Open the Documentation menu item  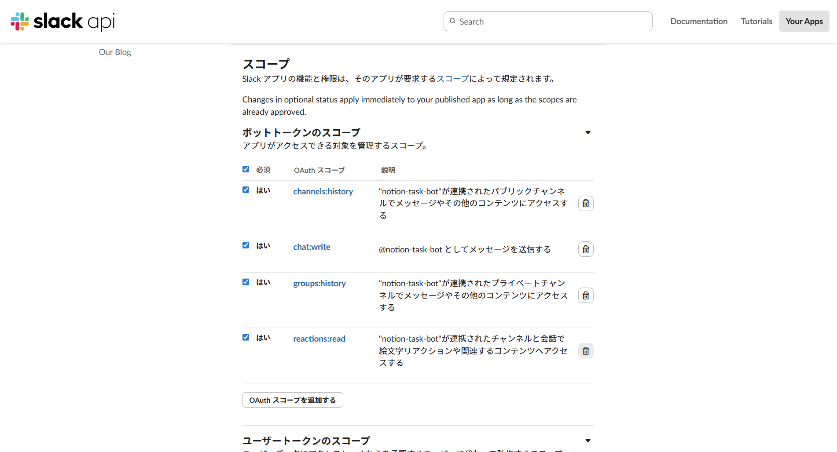[698, 21]
